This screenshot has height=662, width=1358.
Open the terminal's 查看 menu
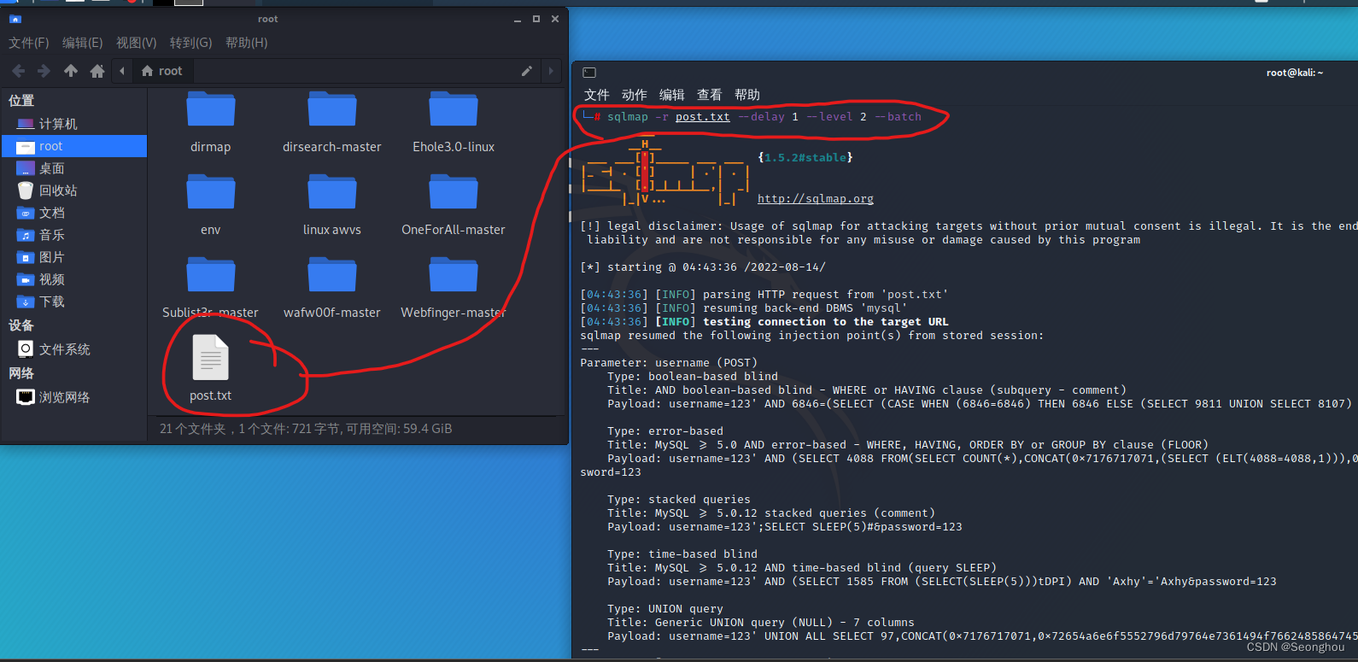pos(710,95)
